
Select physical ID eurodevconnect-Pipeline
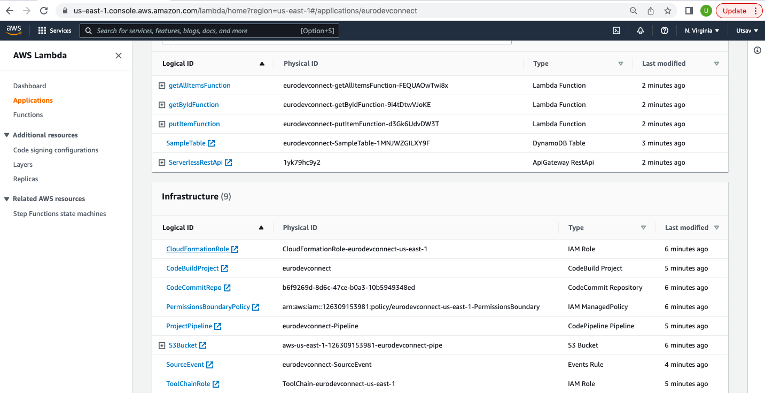[x=321, y=326]
